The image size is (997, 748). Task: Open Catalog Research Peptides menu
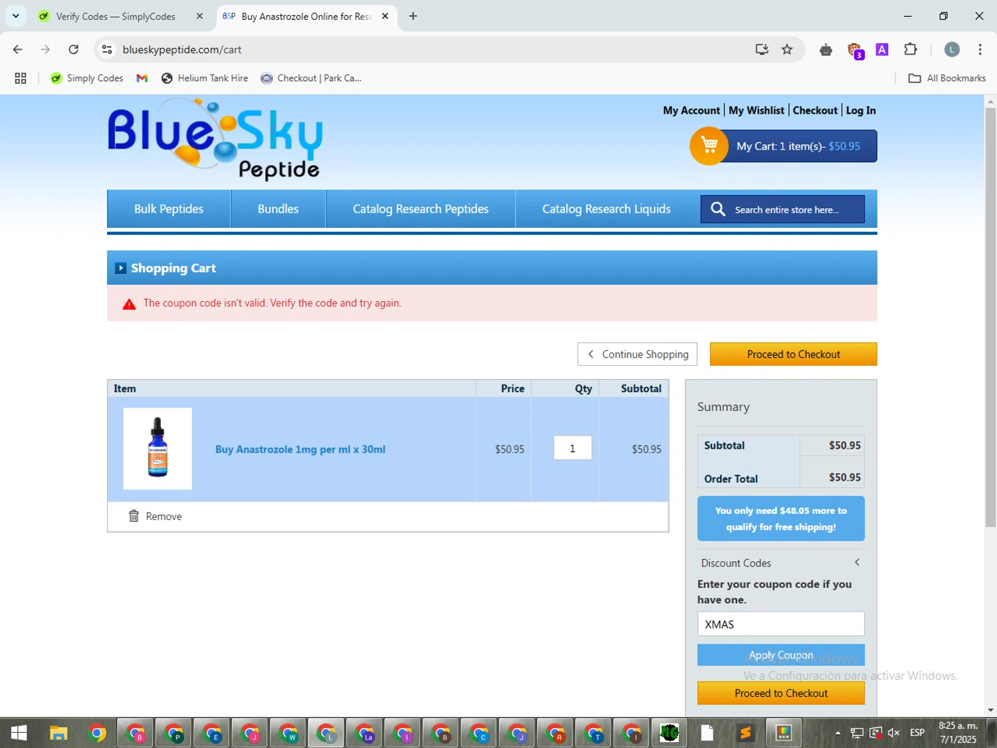click(x=420, y=209)
